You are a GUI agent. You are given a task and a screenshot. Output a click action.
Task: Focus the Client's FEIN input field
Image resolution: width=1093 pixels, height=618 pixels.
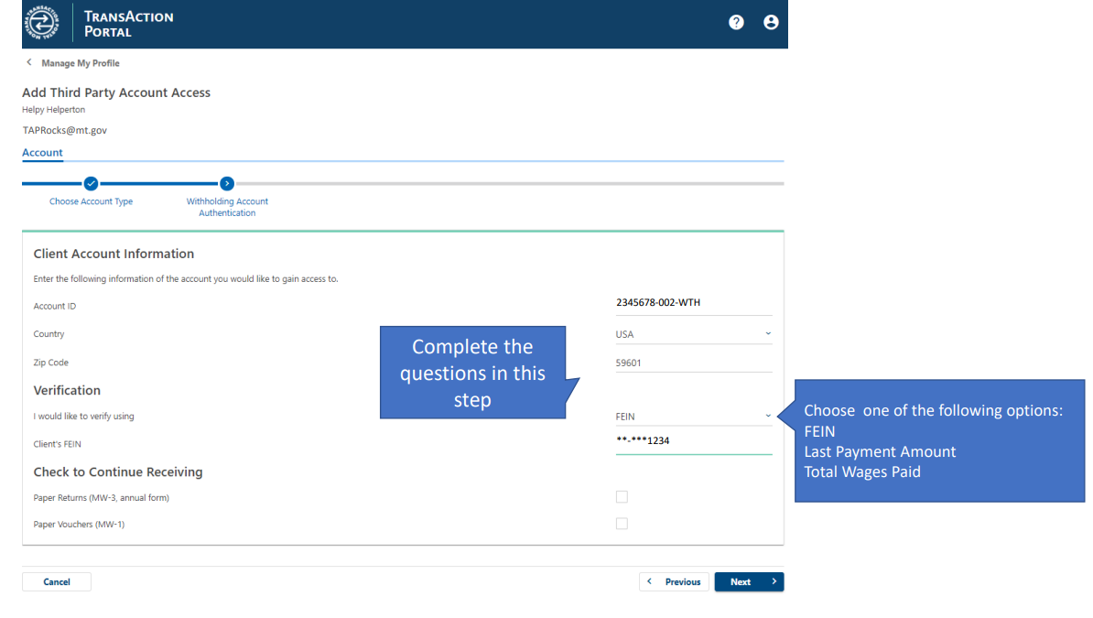click(692, 440)
